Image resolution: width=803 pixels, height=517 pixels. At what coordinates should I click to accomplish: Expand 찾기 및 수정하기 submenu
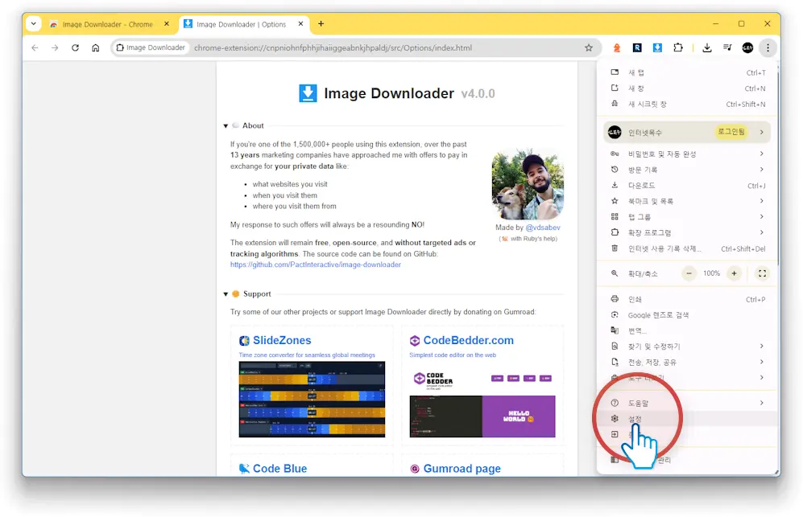pos(687,347)
